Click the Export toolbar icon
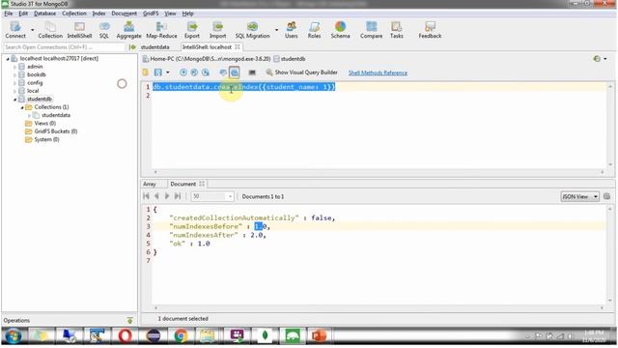Viewport: 618px width, 348px height. tap(192, 30)
